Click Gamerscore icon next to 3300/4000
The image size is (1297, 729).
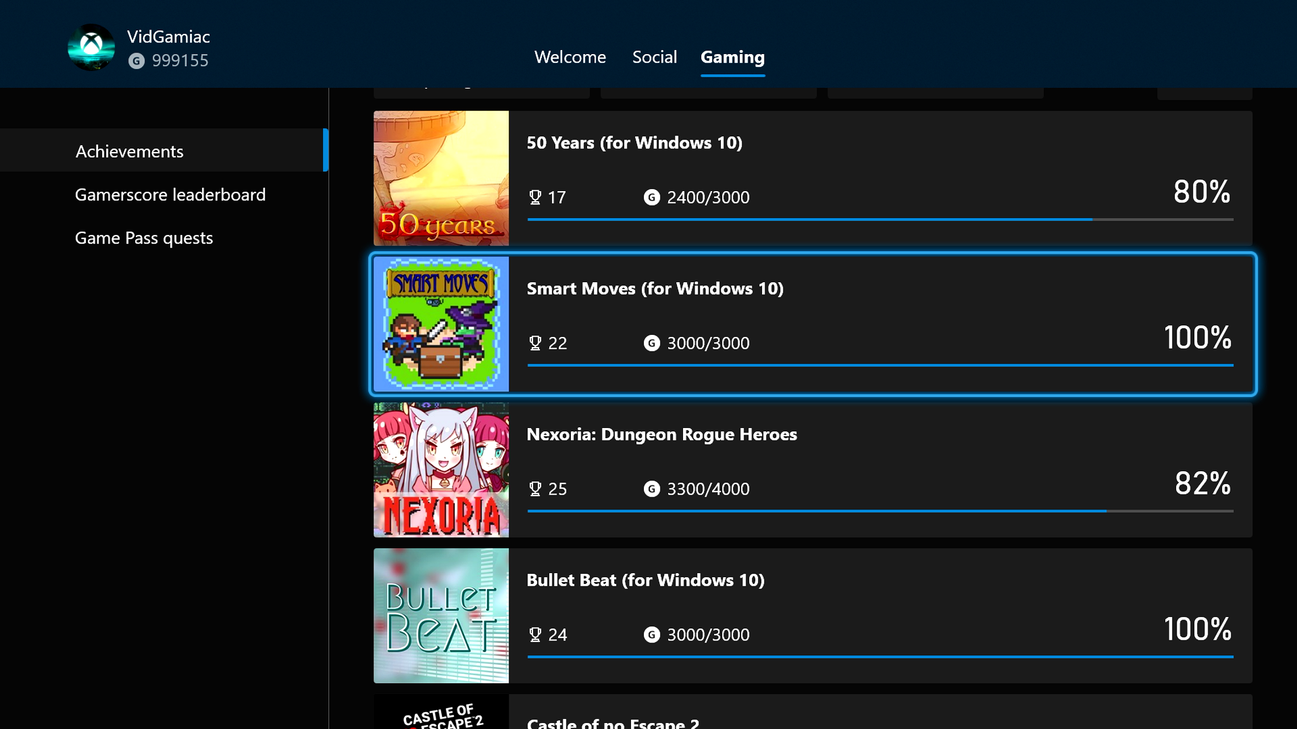pyautogui.click(x=651, y=489)
